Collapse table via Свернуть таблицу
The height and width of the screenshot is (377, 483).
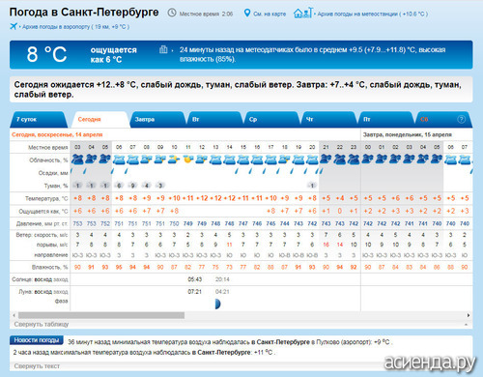[x=42, y=324]
